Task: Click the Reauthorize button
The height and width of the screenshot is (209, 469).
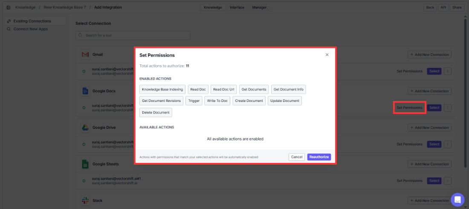Action: 319,157
